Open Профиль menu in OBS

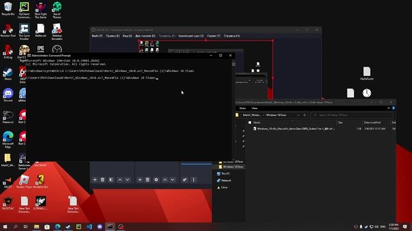[x=167, y=36]
